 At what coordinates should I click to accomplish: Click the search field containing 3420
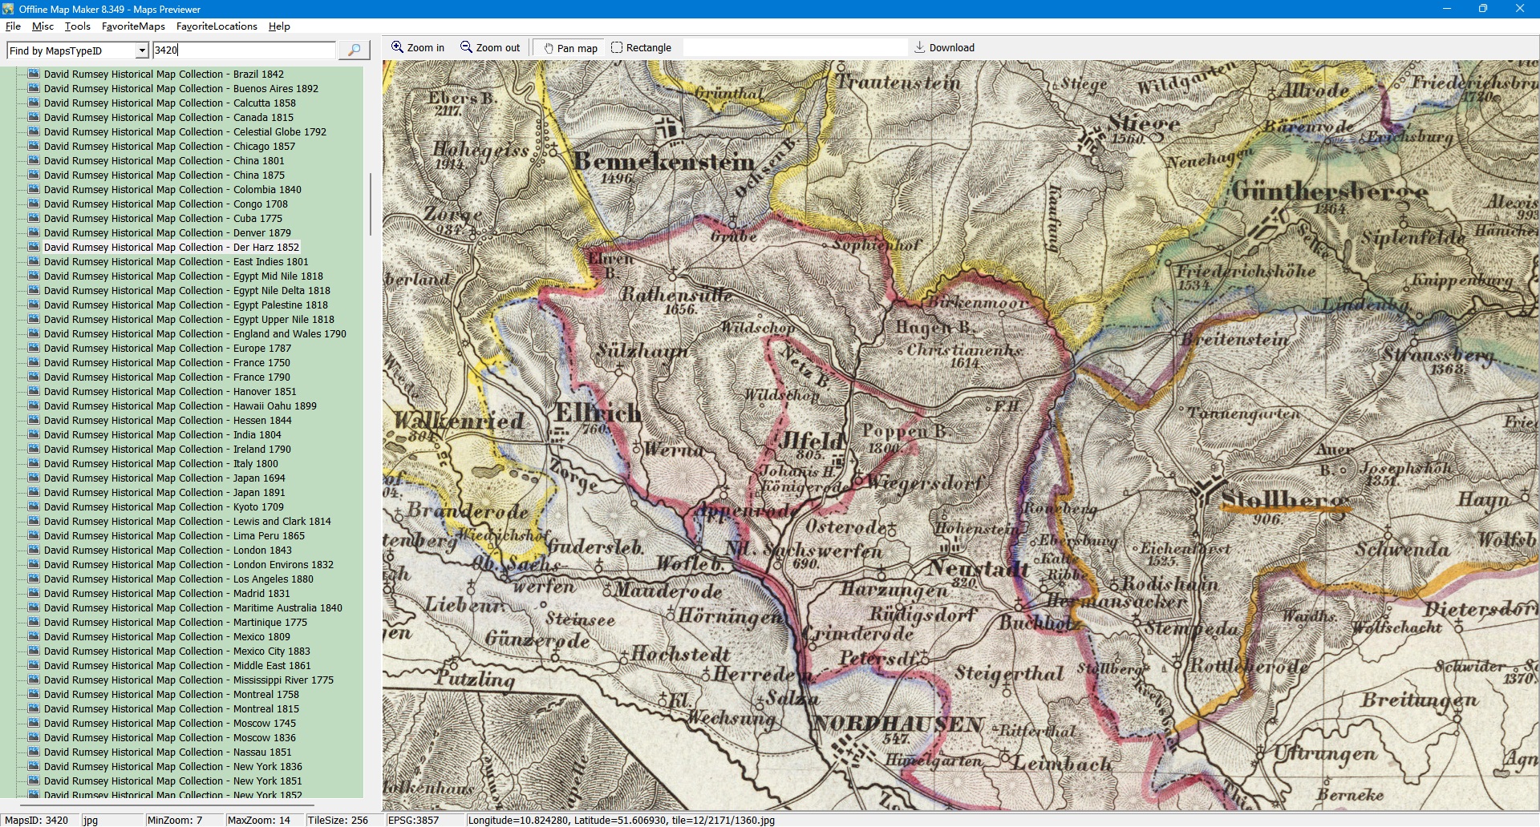coord(244,50)
